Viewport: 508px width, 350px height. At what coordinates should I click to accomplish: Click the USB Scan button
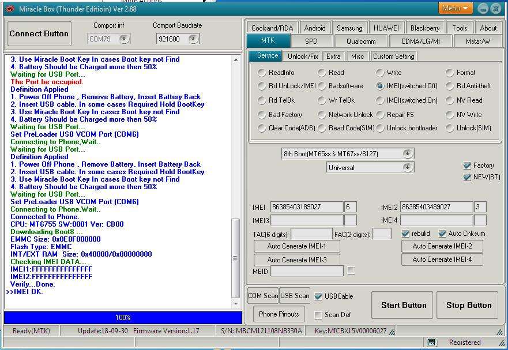point(295,296)
